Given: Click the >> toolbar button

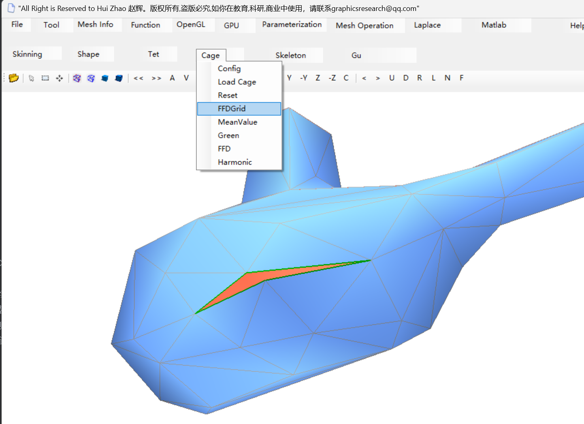Looking at the screenshot, I should coord(156,78).
